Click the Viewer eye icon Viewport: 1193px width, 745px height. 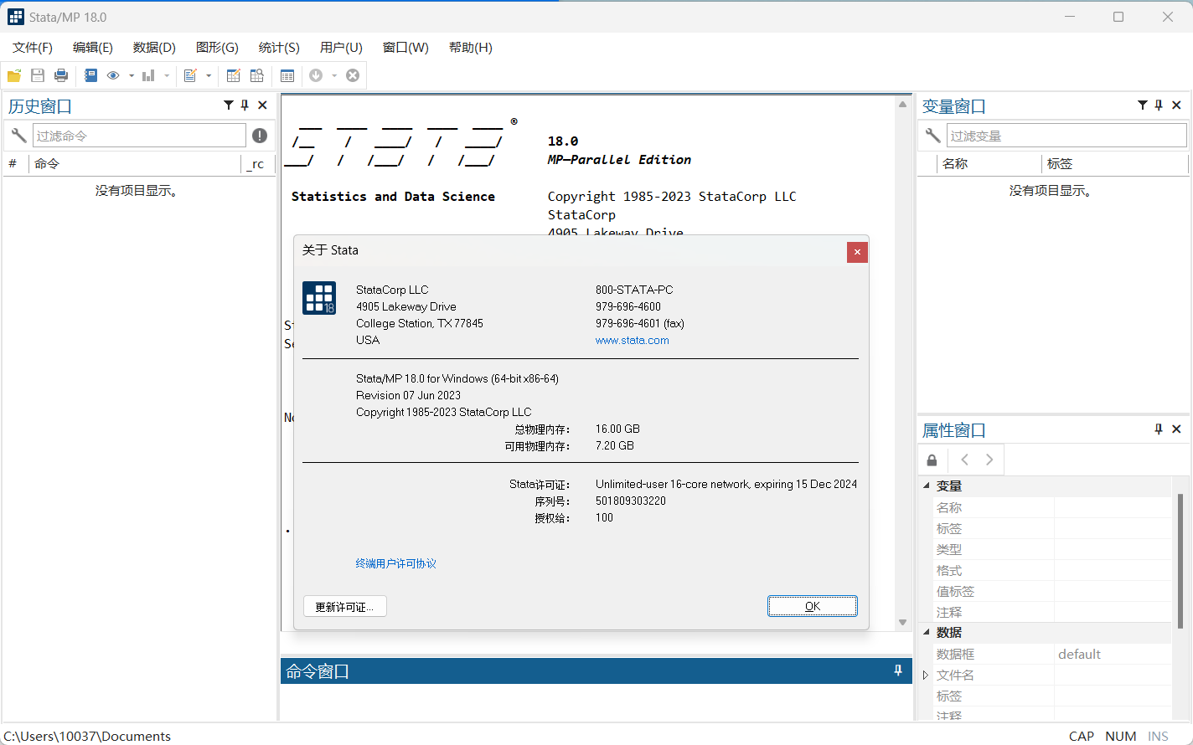click(x=113, y=75)
